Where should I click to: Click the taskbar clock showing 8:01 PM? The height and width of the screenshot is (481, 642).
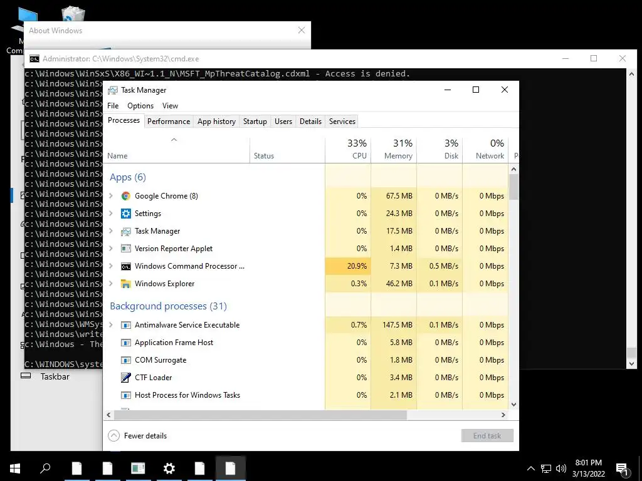(x=588, y=468)
